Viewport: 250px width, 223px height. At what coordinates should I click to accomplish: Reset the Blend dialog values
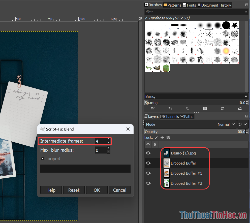(74, 190)
